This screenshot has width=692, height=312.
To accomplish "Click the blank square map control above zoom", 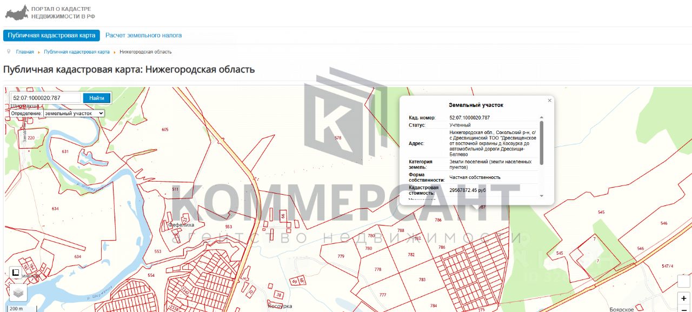I will (x=684, y=281).
